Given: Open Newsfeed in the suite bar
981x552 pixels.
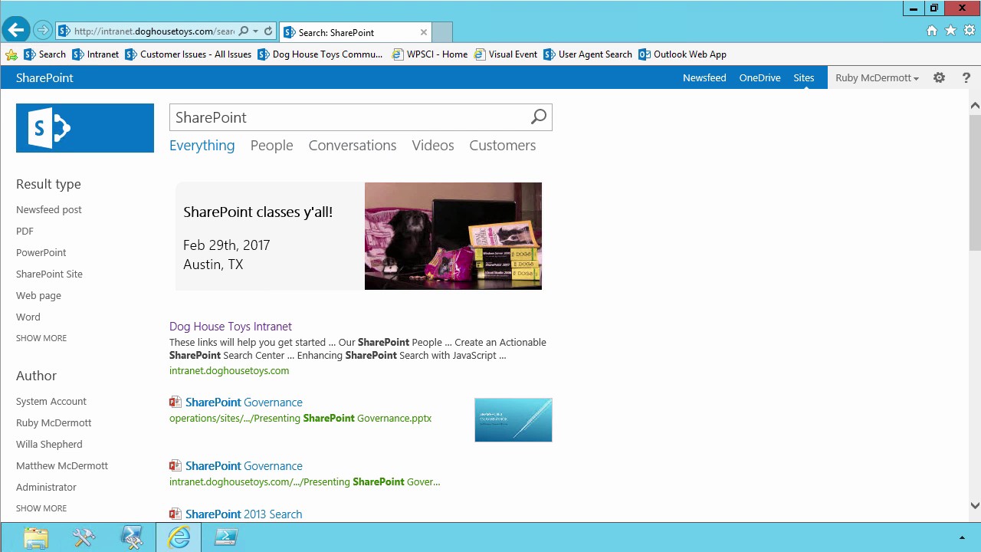Looking at the screenshot, I should (x=704, y=78).
